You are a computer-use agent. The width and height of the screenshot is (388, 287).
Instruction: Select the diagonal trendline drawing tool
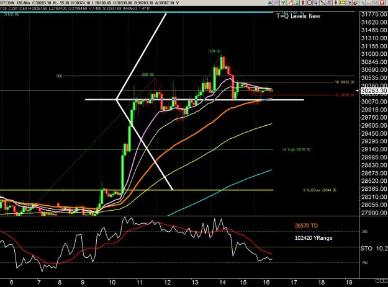coord(323,2)
